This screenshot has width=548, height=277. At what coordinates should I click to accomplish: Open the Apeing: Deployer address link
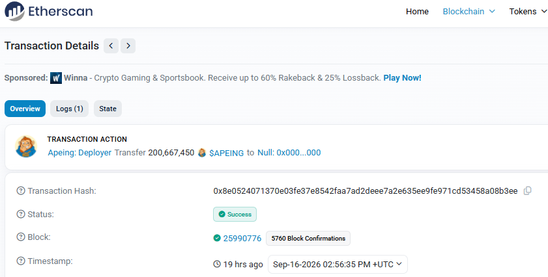tap(79, 152)
